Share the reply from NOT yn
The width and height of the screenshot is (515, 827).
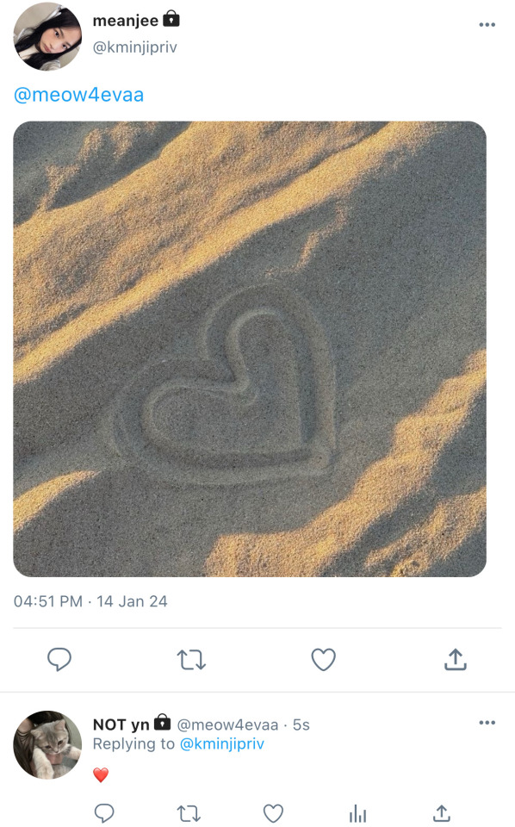click(442, 812)
